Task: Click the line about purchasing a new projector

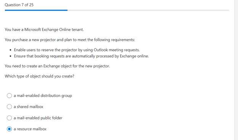Action: coord(70,40)
